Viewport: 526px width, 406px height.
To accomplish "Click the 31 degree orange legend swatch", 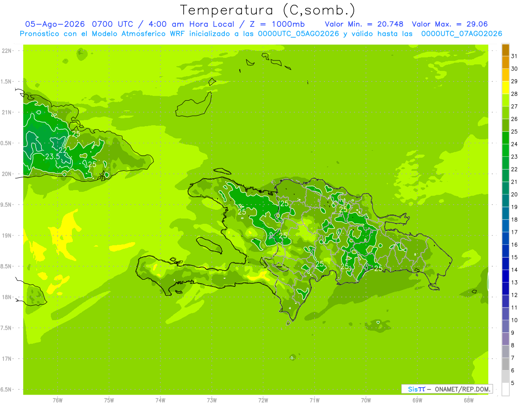I will pos(505,50).
